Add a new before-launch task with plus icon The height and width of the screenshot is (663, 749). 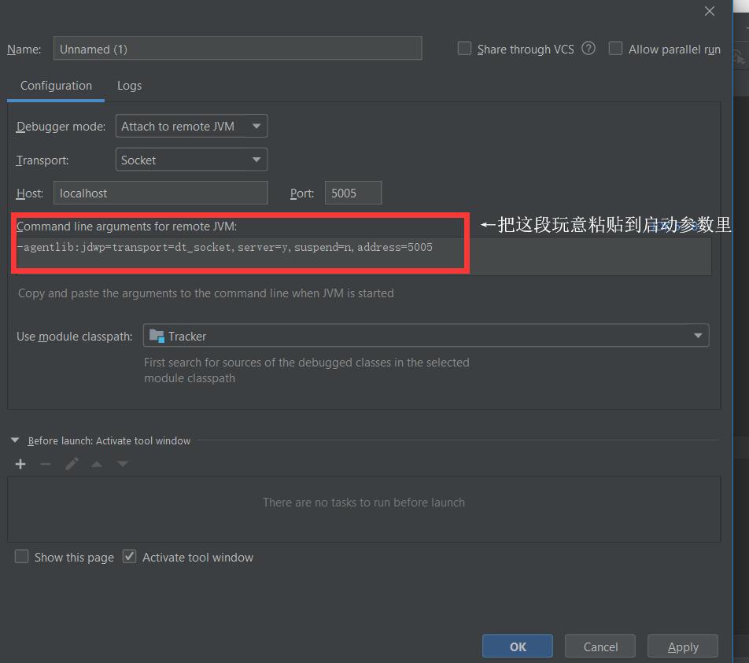20,464
